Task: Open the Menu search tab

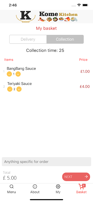Action: [x=12, y=189]
